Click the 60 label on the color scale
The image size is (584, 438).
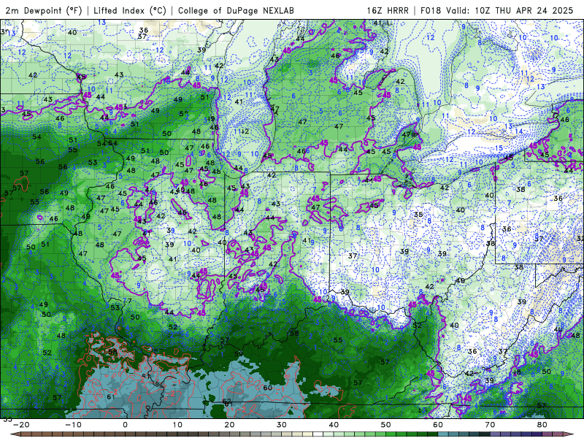(x=438, y=425)
